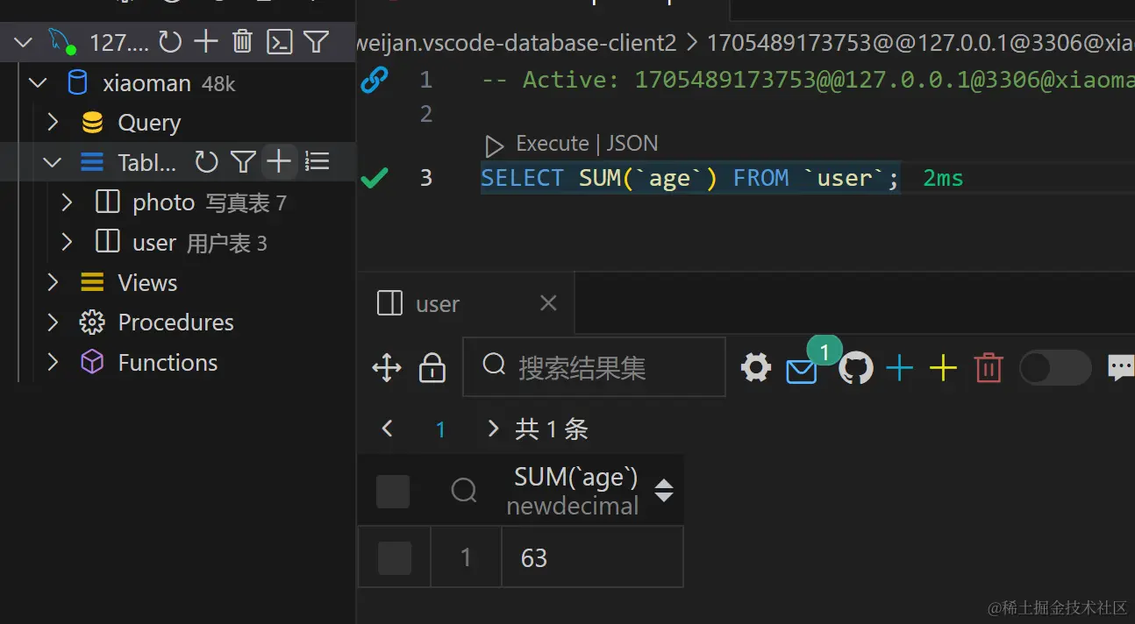The height and width of the screenshot is (624, 1135).
Task: Add new item on 127 connection row
Action: pos(206,41)
